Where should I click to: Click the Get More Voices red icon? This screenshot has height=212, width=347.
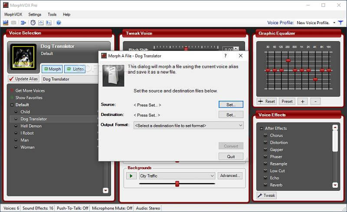(x=12, y=90)
